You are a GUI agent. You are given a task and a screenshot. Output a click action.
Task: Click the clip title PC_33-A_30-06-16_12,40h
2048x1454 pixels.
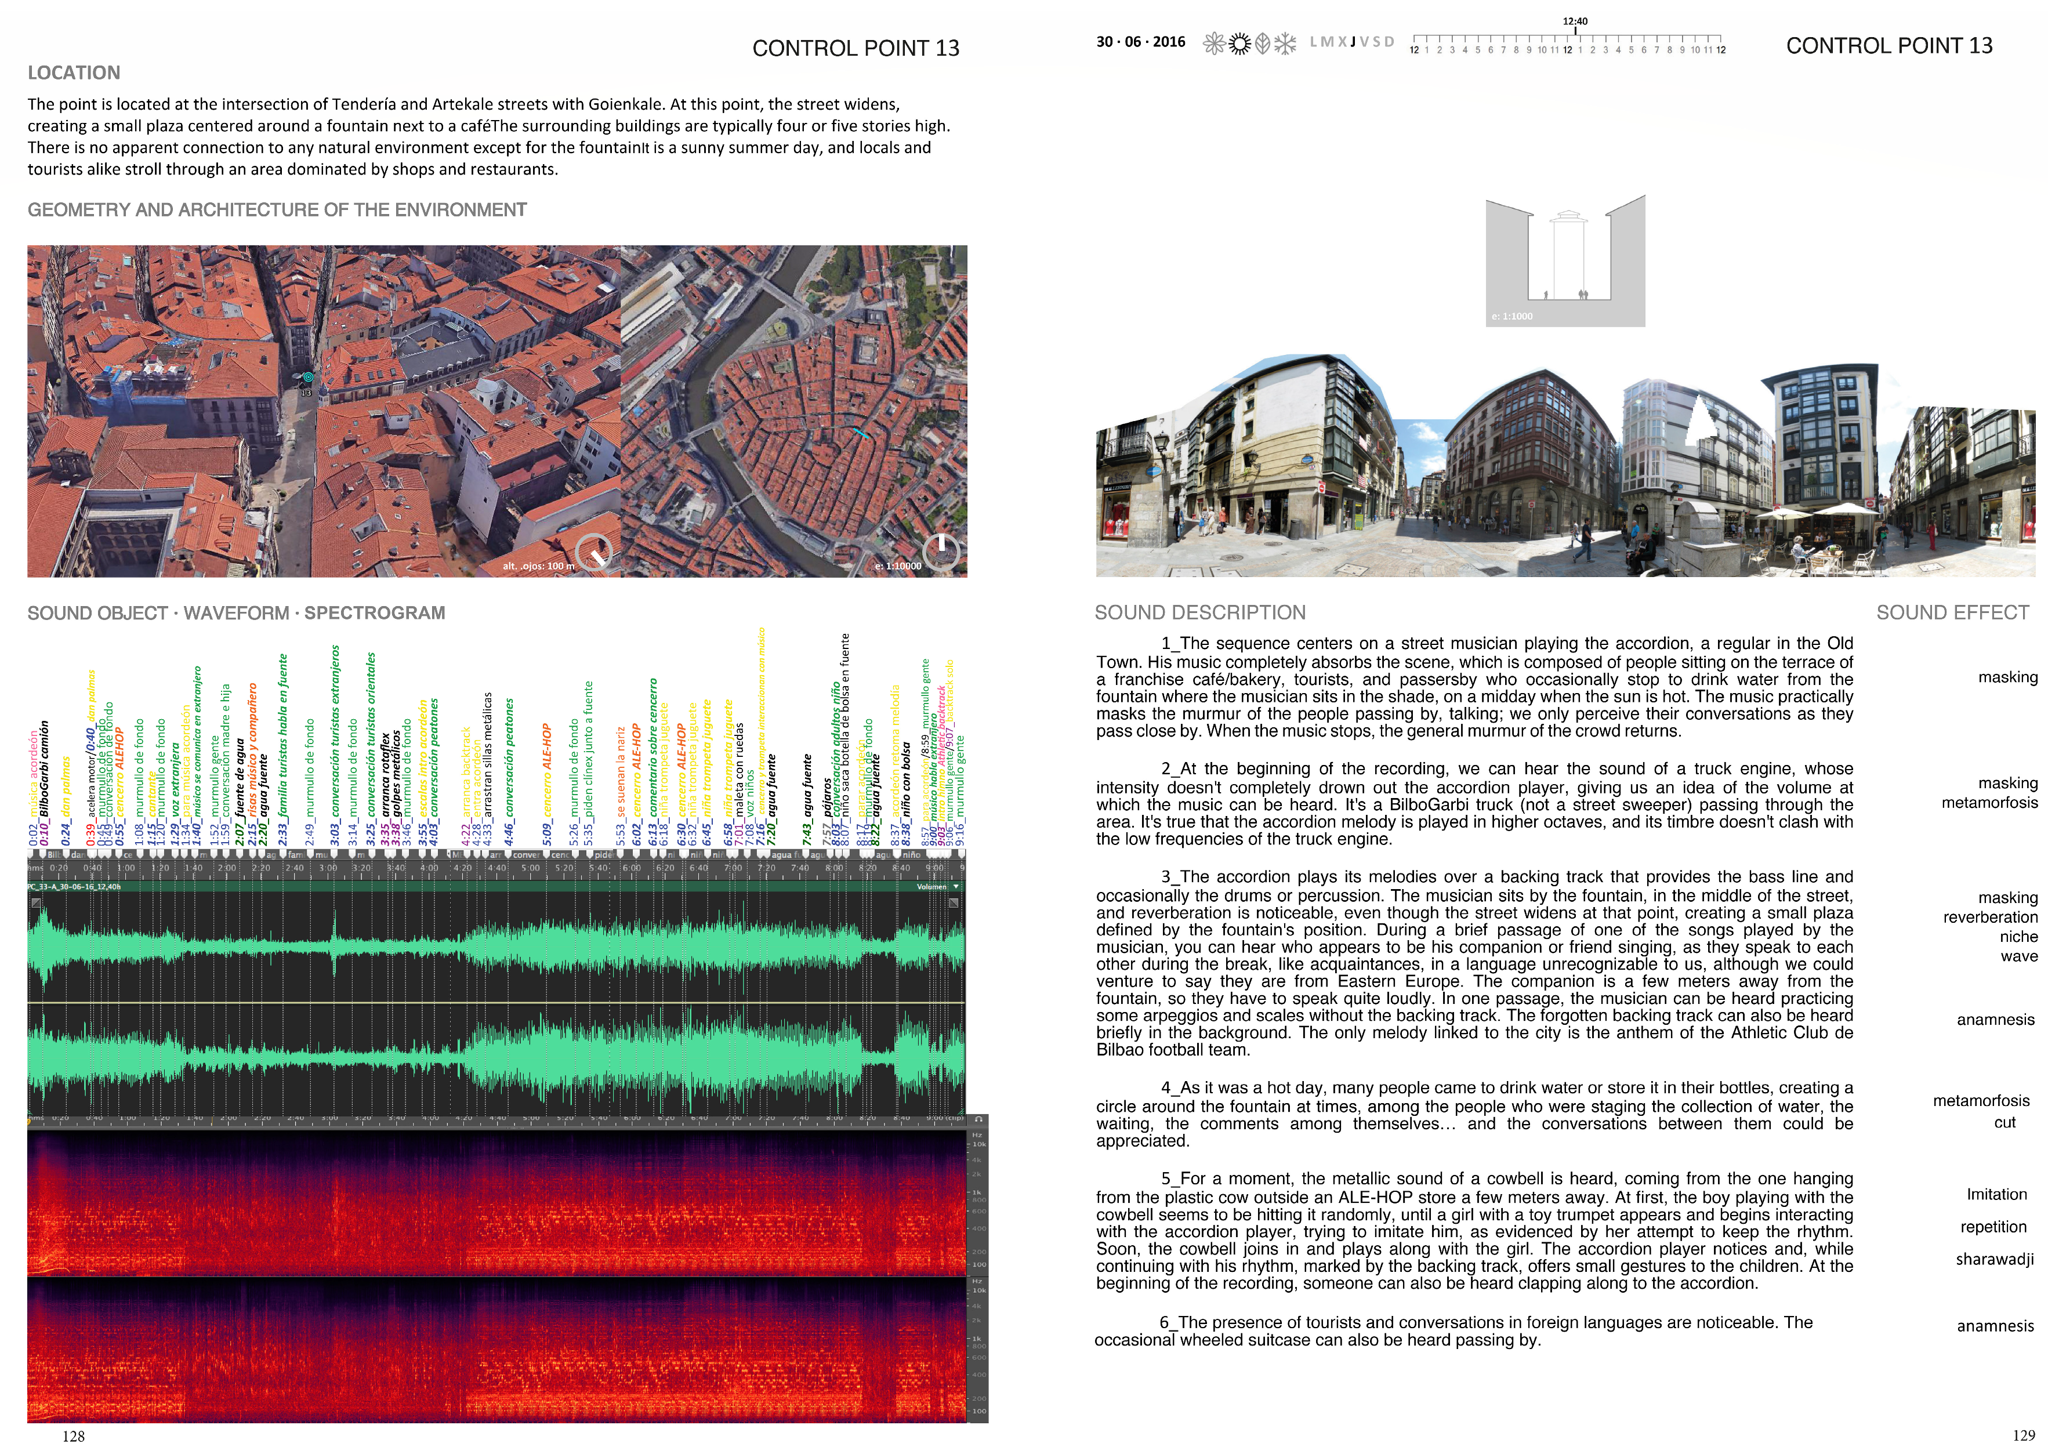[x=74, y=886]
